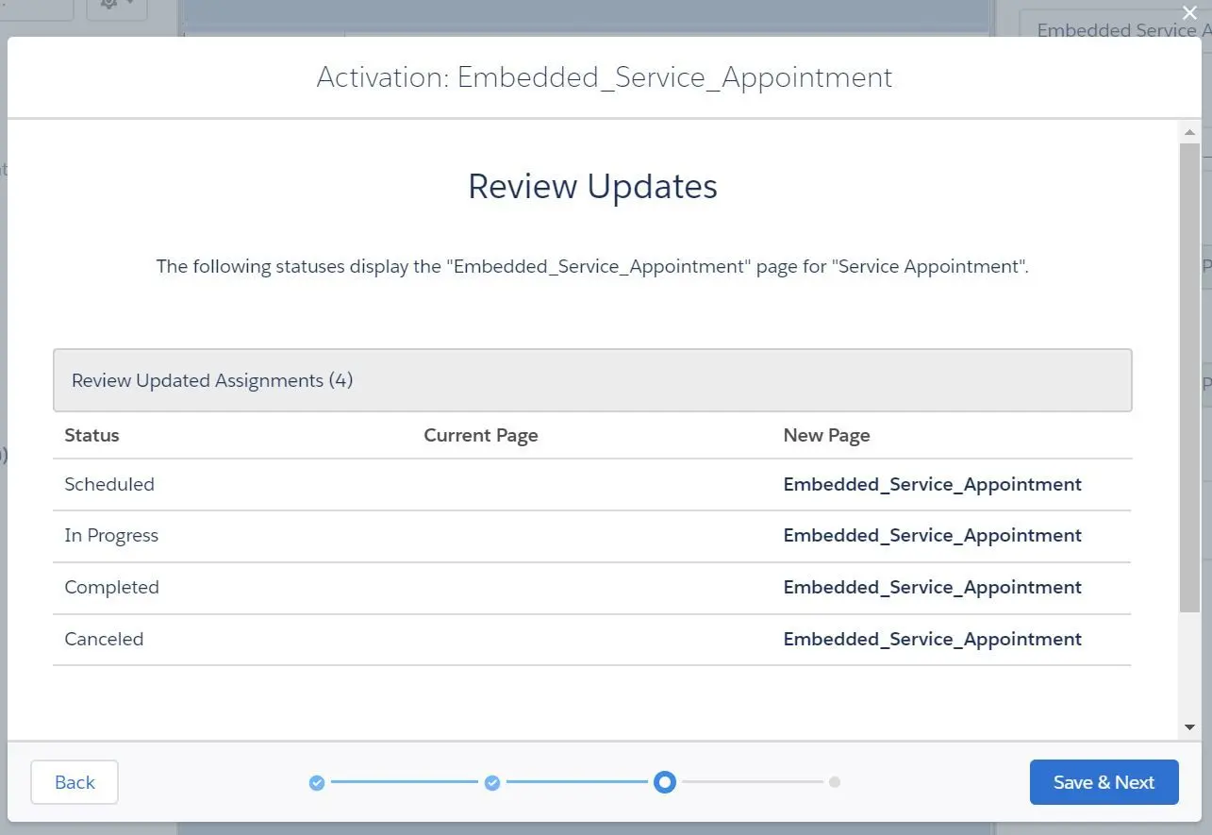Click the scrollbar up arrow in the dialog

tap(1189, 132)
